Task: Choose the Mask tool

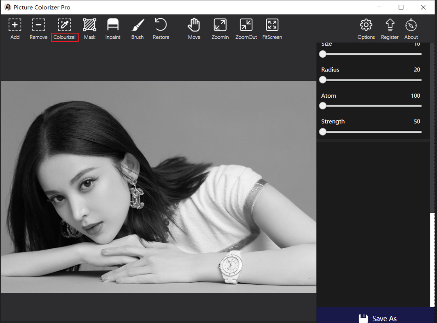Action: click(90, 29)
